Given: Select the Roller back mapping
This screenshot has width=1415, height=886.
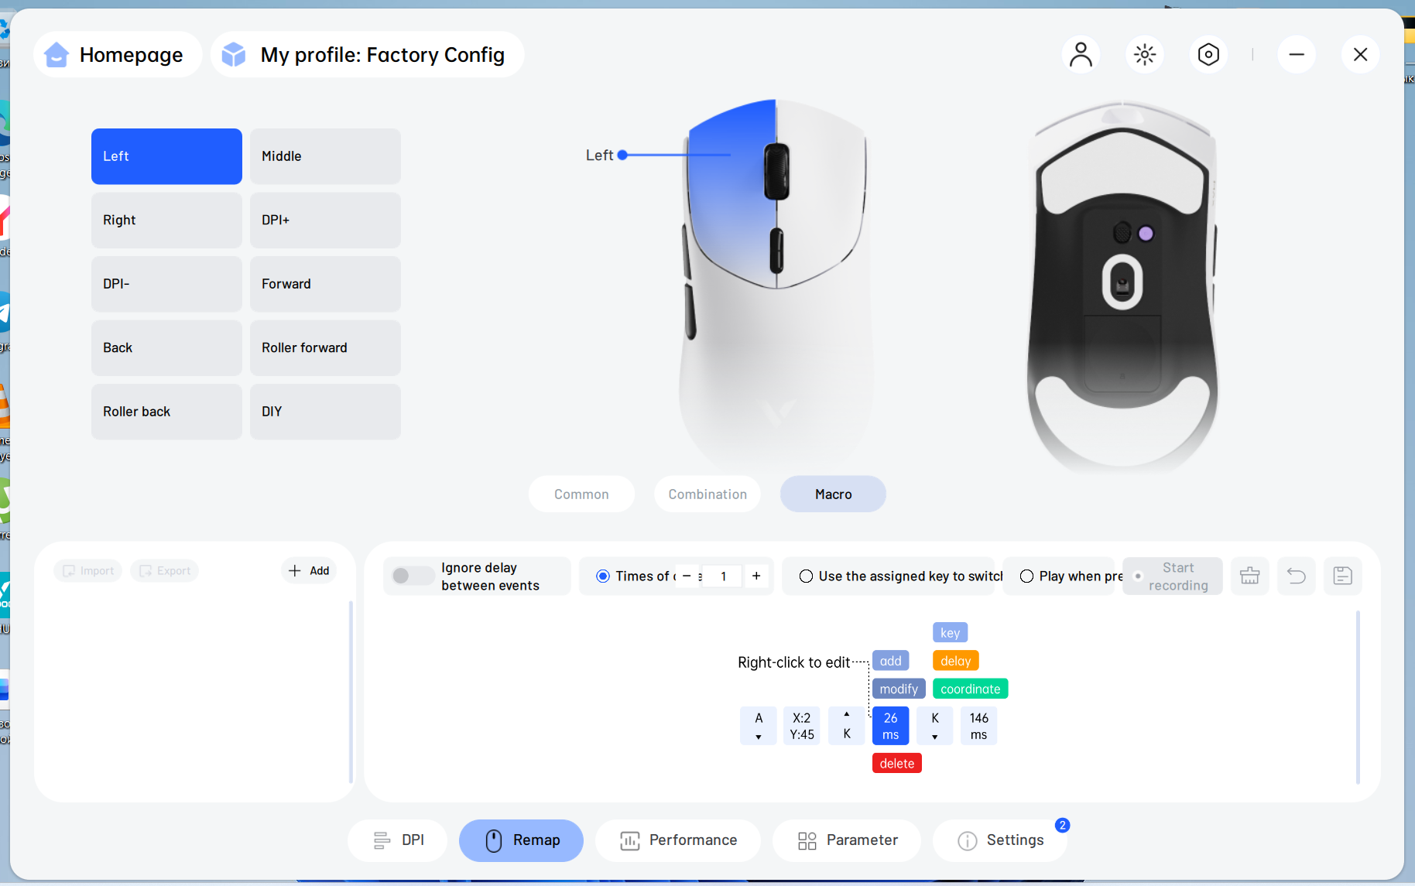Looking at the screenshot, I should (x=166, y=412).
